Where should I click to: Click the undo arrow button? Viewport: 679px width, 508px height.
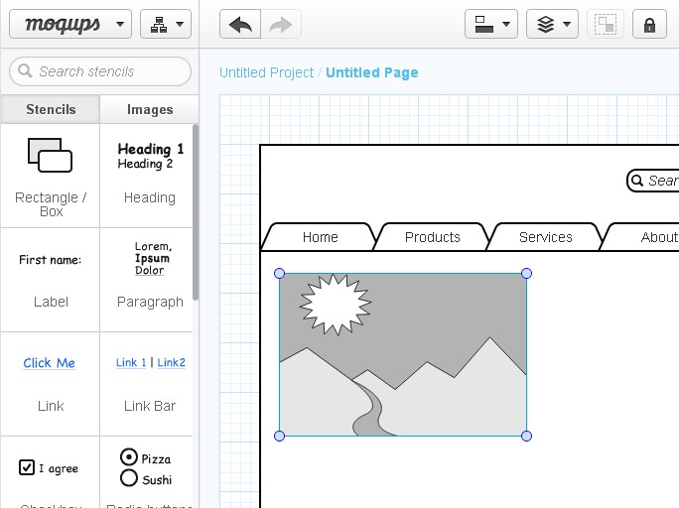pyautogui.click(x=240, y=24)
